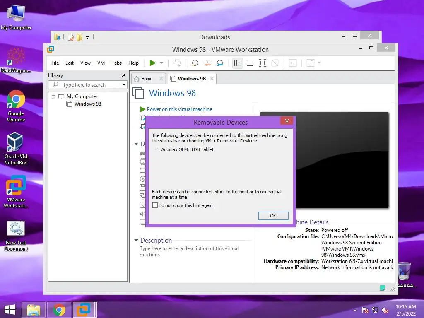Viewport: 424px width, 318px height.
Task: Take a snapshot with the clock-plus icon
Action: [195, 63]
